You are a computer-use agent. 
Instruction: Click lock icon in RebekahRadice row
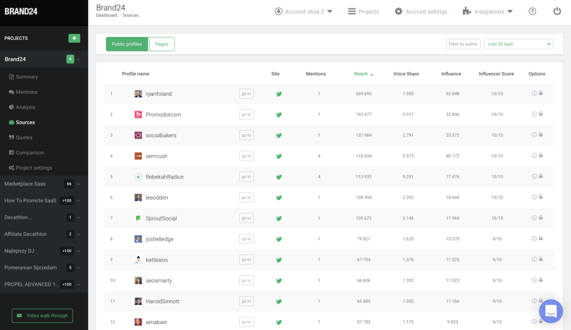click(x=541, y=176)
